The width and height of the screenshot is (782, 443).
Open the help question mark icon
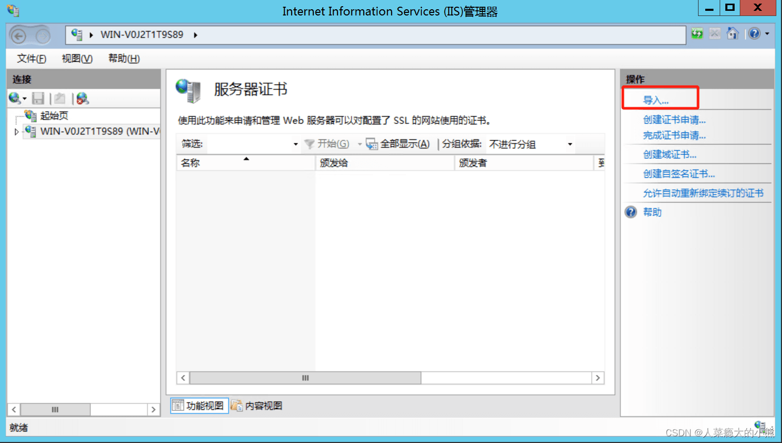click(754, 34)
